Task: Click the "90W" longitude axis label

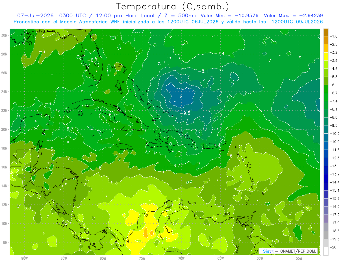Action: 24,258
